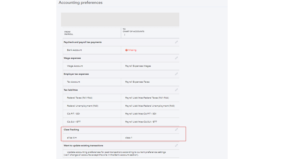Click Payroll Expenses:Wages account value
The image size is (284, 159).
tap(138, 66)
